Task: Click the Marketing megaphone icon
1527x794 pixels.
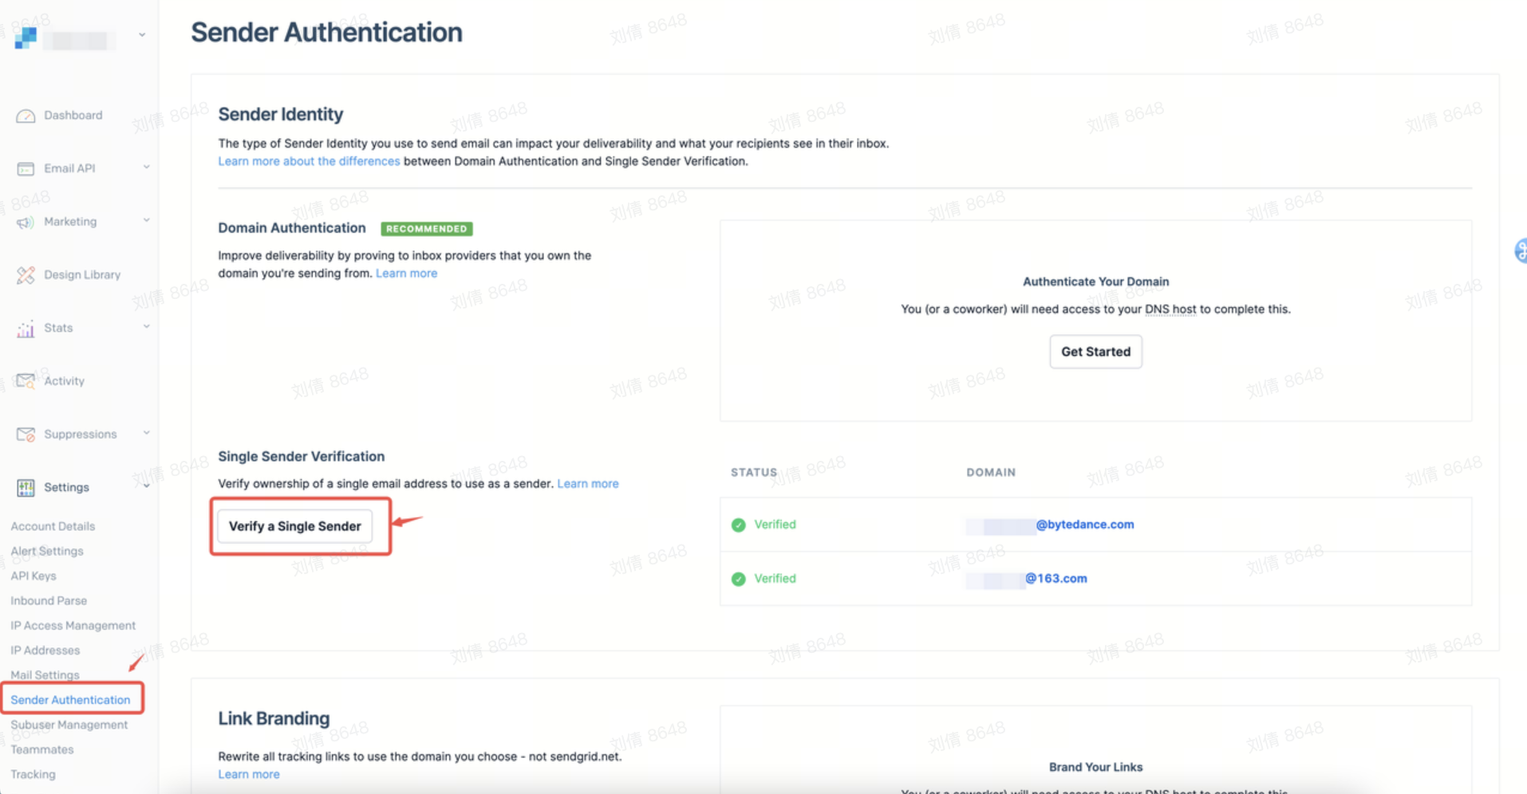Action: pos(25,222)
